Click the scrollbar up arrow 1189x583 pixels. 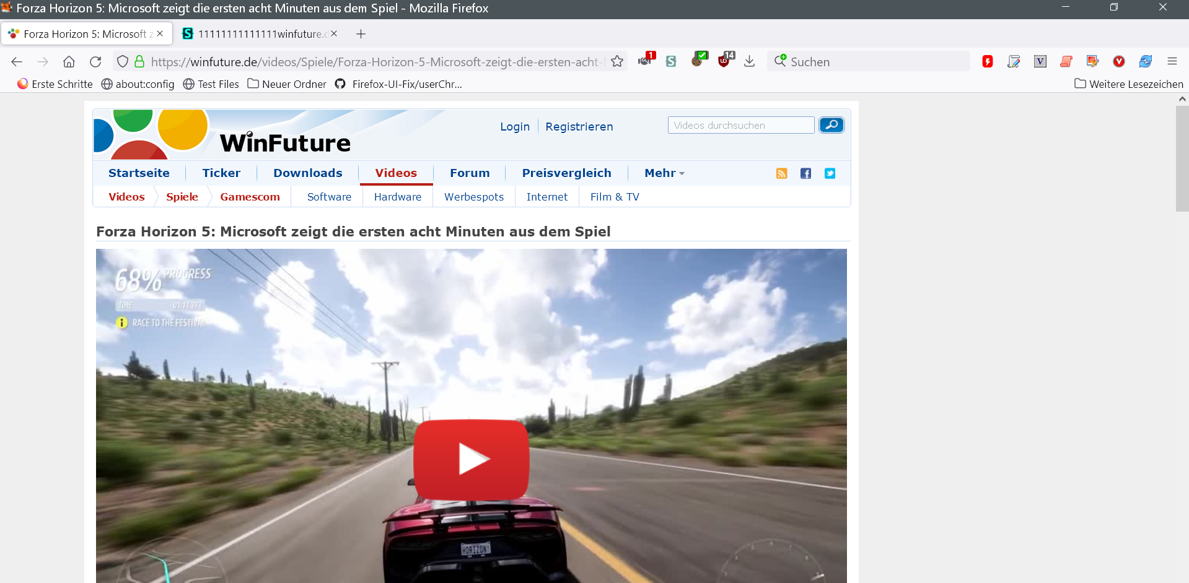point(1182,99)
